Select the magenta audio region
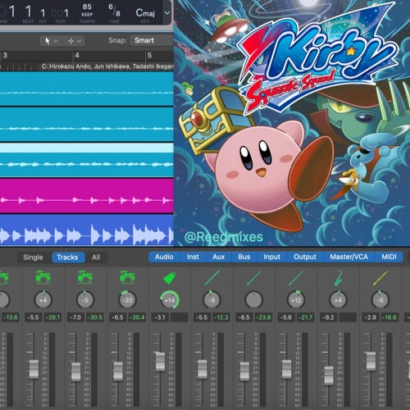The height and width of the screenshot is (410, 410). pos(87,196)
